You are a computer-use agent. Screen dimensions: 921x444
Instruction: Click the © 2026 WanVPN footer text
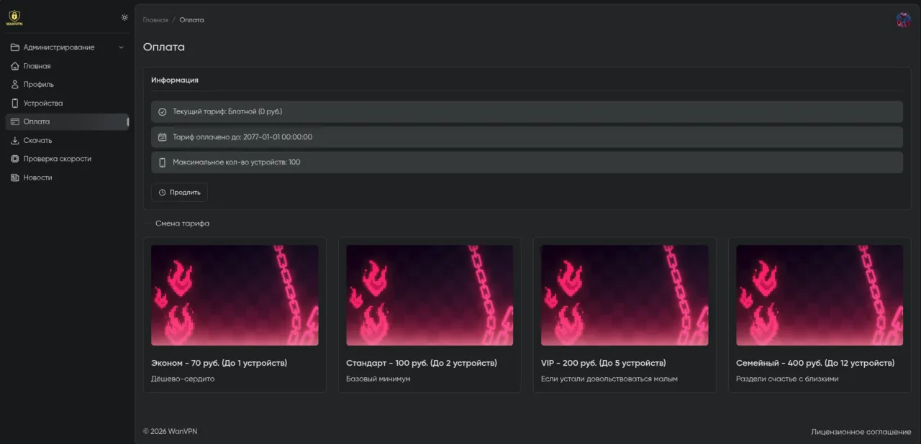[170, 432]
